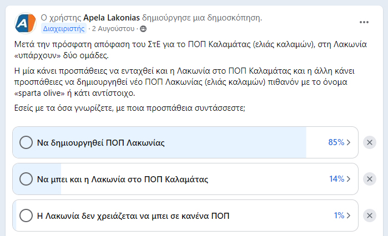Expand voters chevron next to 14%
This screenshot has height=236, width=388.
[349, 179]
